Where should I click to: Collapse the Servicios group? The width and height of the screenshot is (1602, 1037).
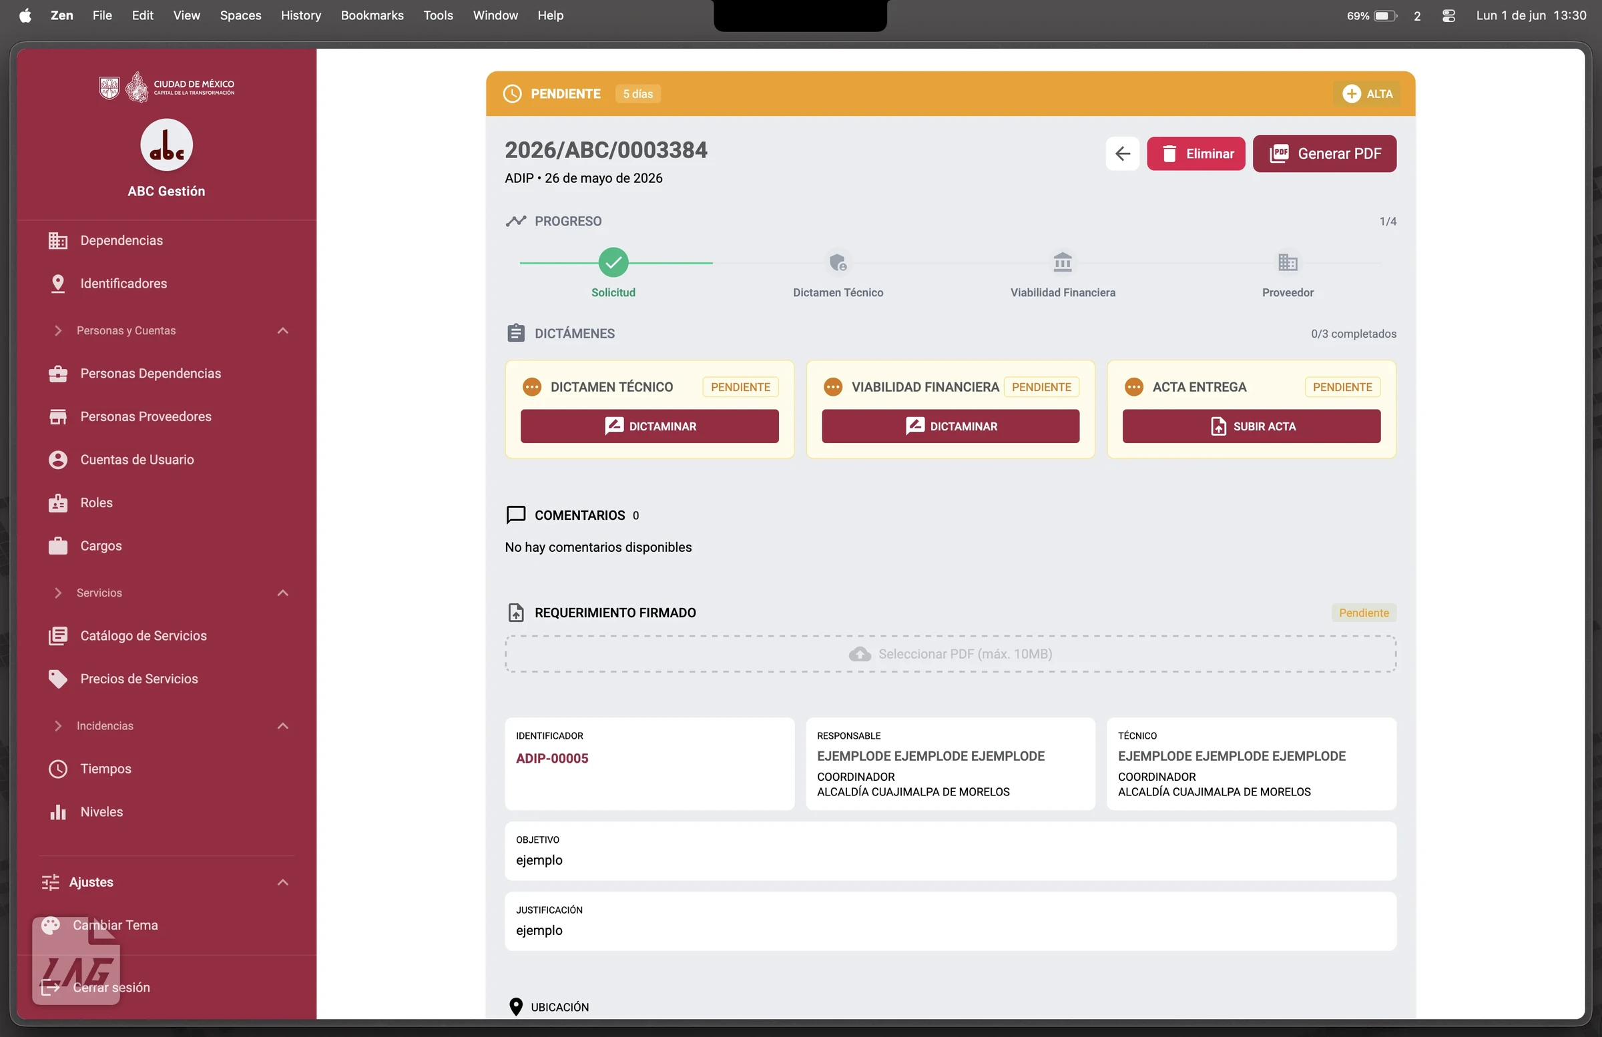pyautogui.click(x=283, y=593)
